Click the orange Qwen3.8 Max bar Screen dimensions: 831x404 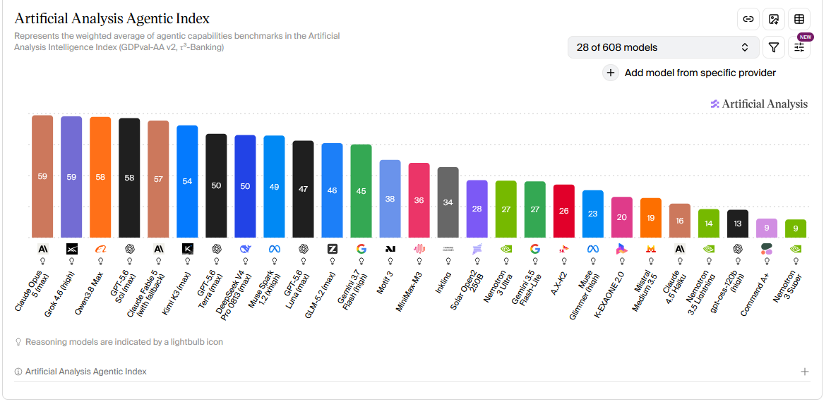pyautogui.click(x=100, y=178)
